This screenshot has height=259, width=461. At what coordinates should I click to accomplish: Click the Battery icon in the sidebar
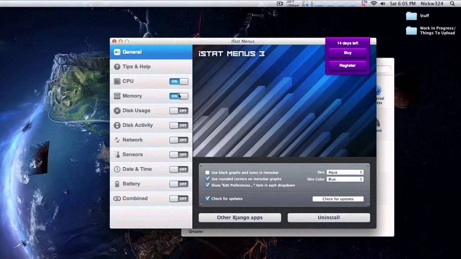click(117, 184)
